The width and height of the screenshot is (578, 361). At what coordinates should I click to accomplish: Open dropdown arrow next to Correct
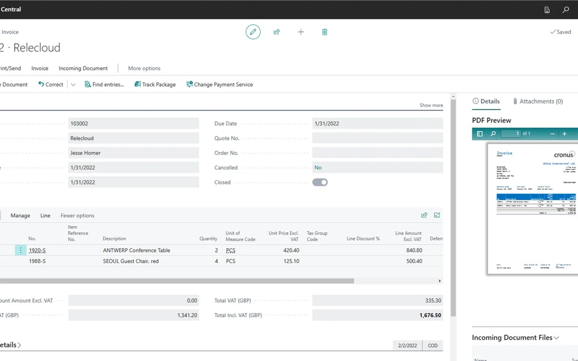point(73,84)
